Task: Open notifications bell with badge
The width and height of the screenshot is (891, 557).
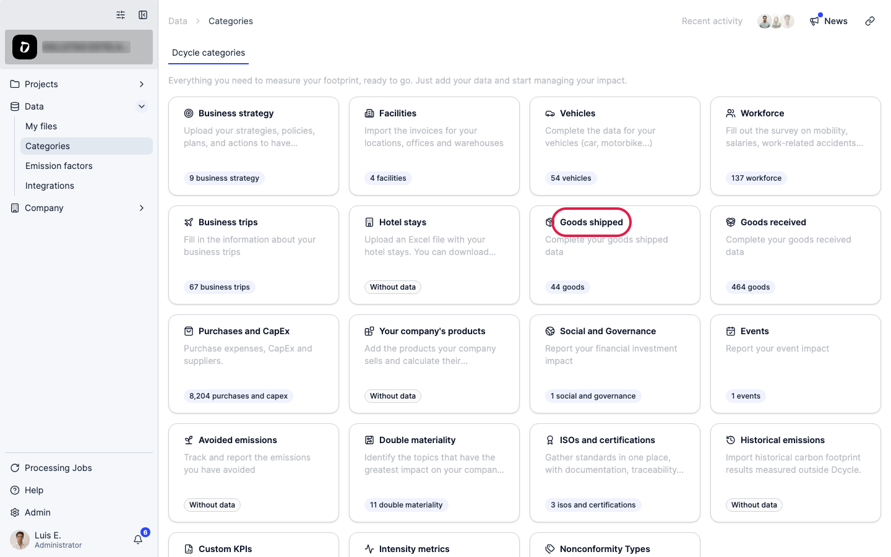Action: [x=139, y=538]
